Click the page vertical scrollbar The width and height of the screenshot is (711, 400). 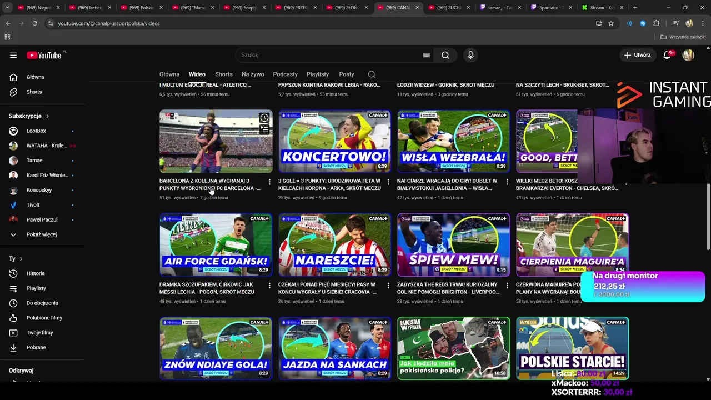708,217
